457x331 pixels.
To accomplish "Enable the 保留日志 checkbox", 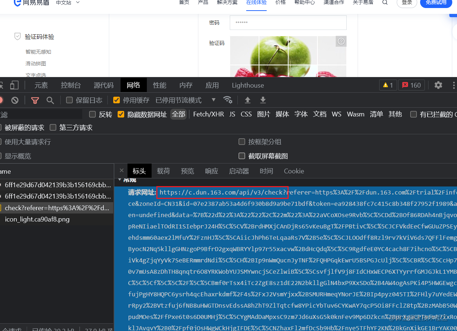I will (69, 100).
